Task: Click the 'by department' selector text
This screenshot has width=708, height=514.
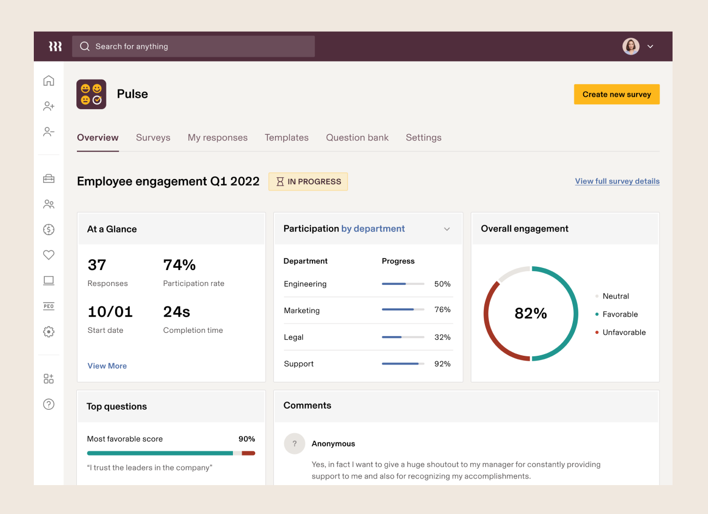Action: pyautogui.click(x=373, y=229)
